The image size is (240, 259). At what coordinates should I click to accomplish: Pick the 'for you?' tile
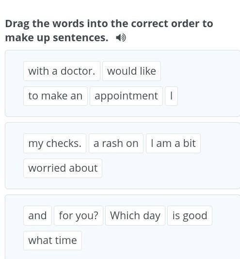pos(79,215)
